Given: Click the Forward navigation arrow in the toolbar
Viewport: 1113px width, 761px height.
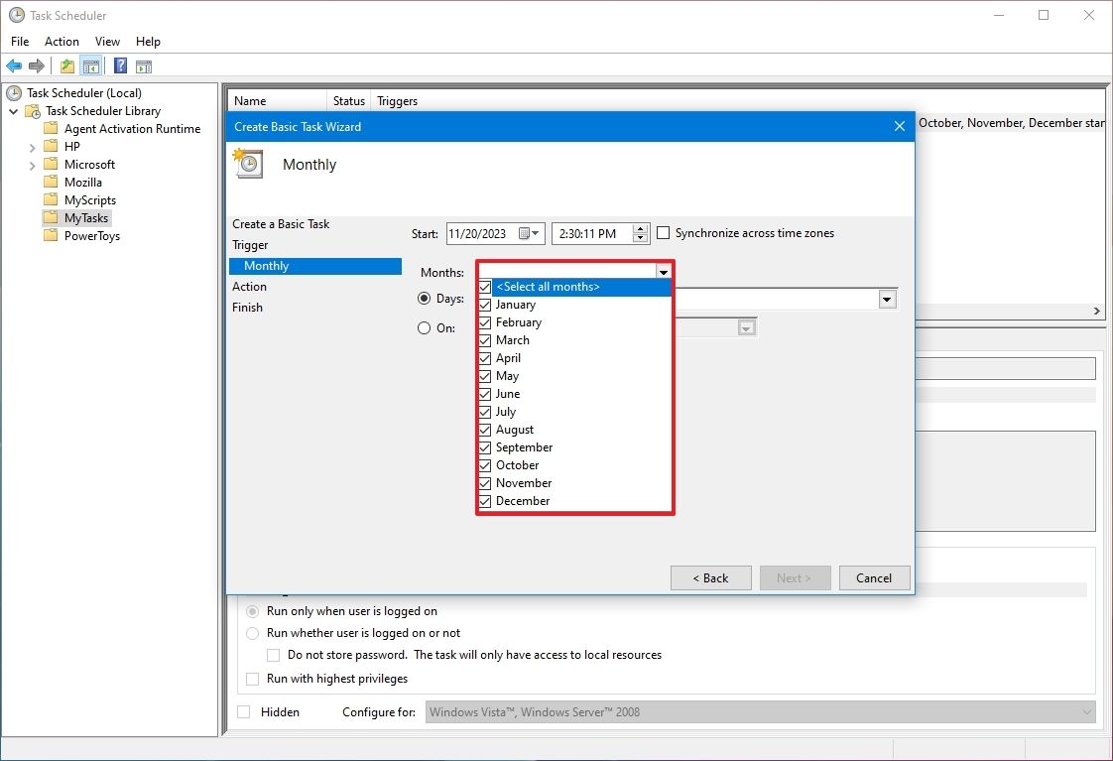Looking at the screenshot, I should (37, 65).
